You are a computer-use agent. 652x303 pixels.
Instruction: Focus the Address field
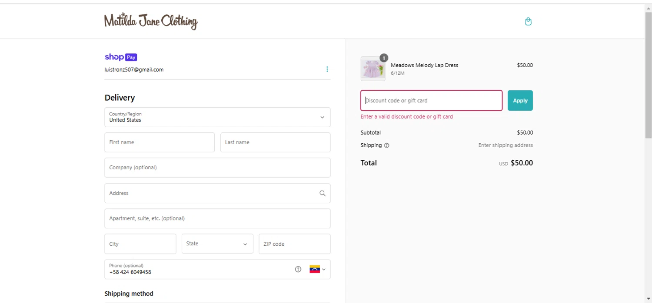(x=217, y=193)
